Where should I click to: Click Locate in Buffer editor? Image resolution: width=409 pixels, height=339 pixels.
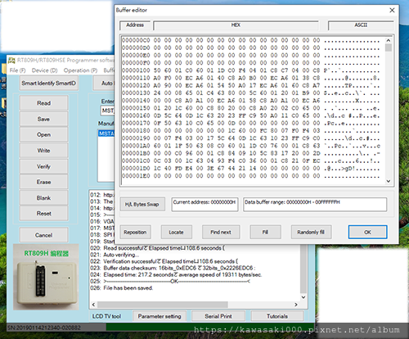tap(176, 233)
